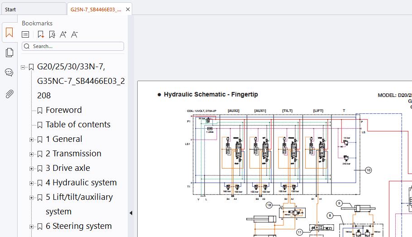
Task: Close the G25N-7 document tab
Action: [x=128, y=10]
